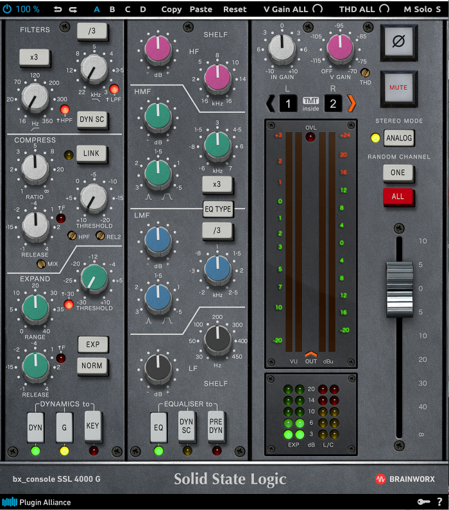
Task: Open the help question mark
Action: pos(439,502)
